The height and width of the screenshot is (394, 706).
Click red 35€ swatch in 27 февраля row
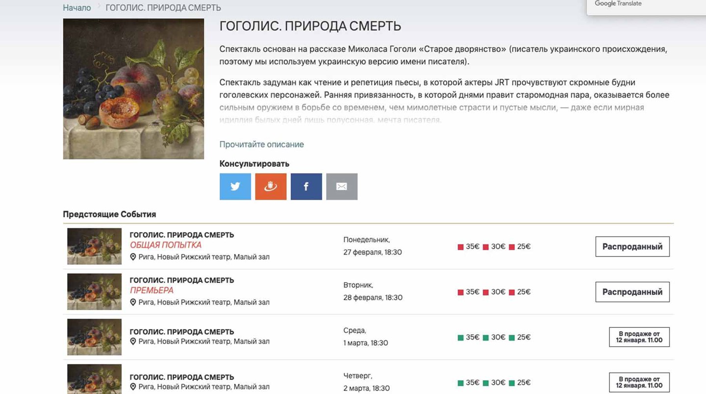[460, 247]
